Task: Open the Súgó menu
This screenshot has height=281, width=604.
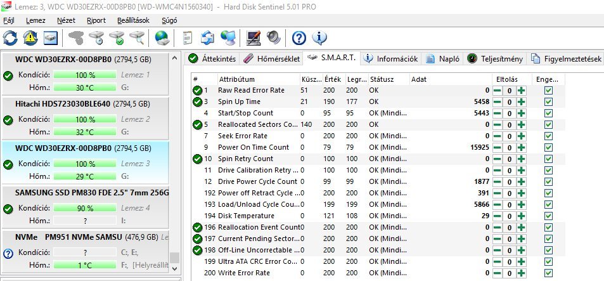Action: click(169, 20)
